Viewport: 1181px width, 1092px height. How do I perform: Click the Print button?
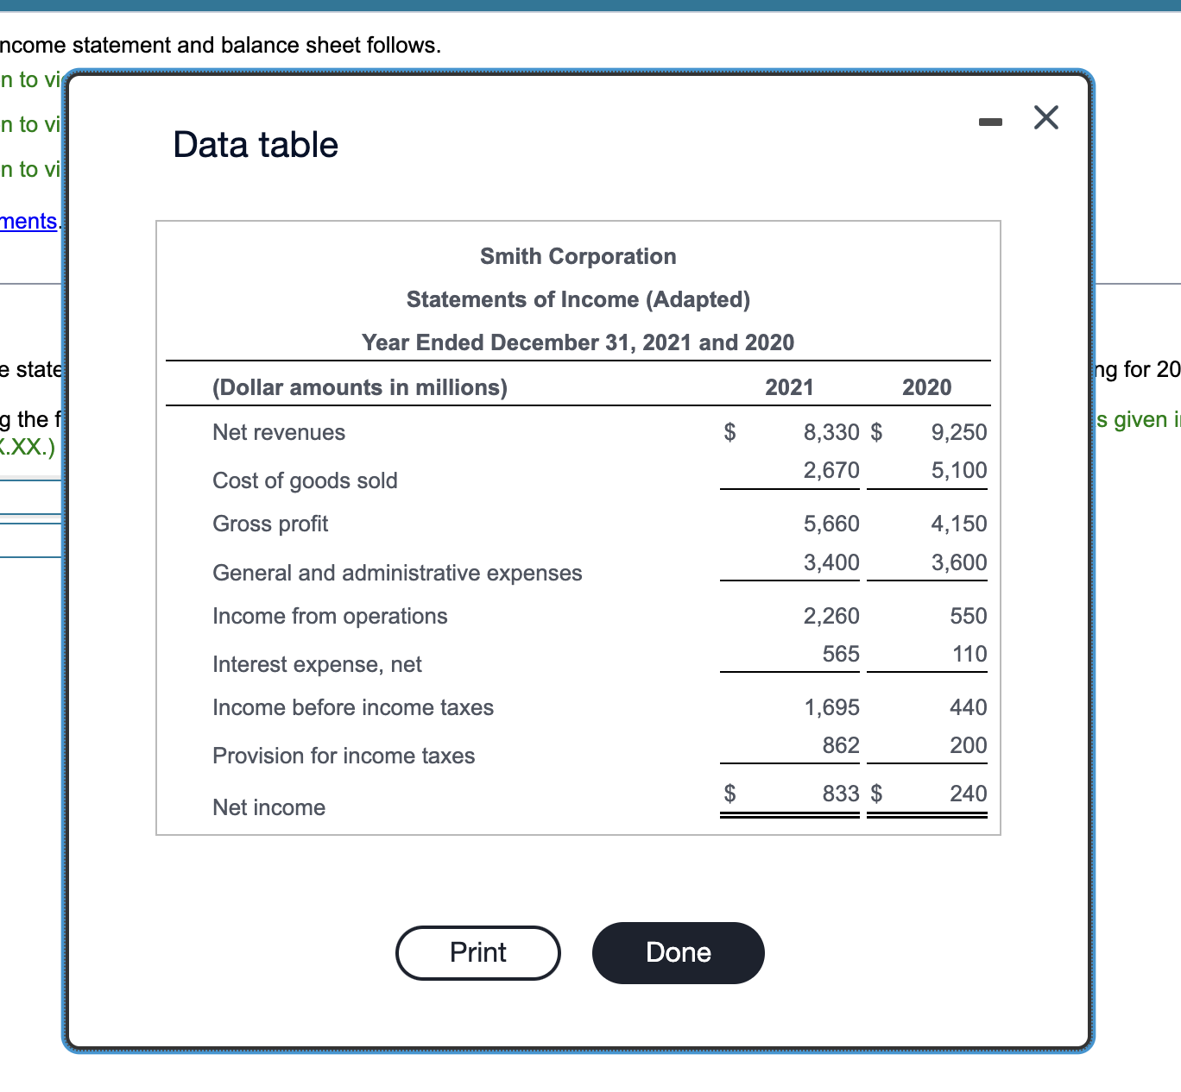coord(477,952)
